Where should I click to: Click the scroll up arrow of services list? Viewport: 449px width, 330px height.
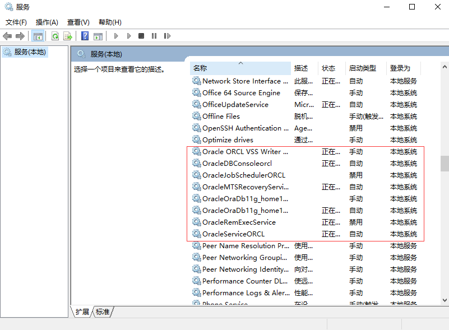tap(445, 67)
